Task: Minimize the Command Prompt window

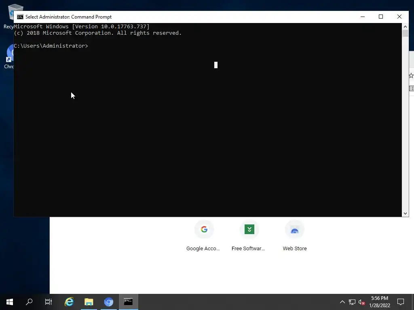Action: tap(363, 17)
